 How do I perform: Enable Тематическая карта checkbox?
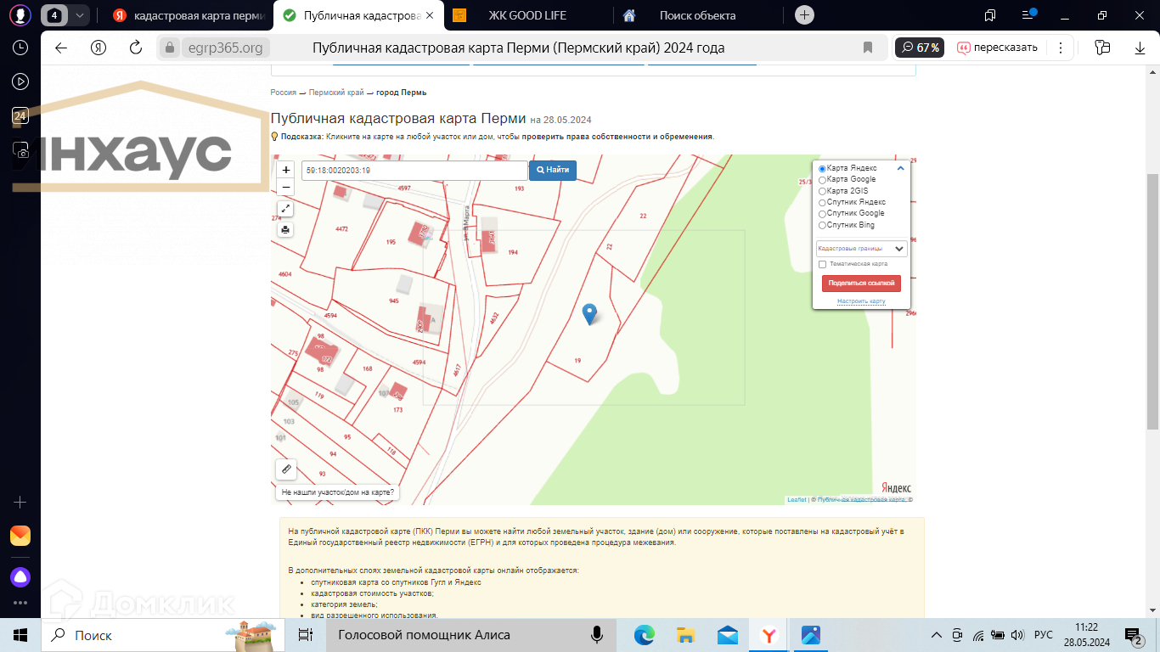[x=822, y=264]
